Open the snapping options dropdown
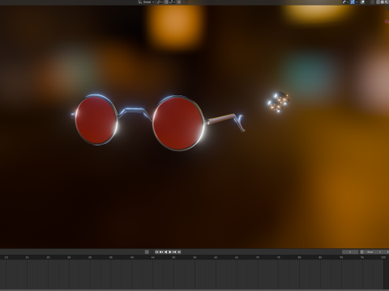Screen dimensions: 389x291 [x=172, y=2]
